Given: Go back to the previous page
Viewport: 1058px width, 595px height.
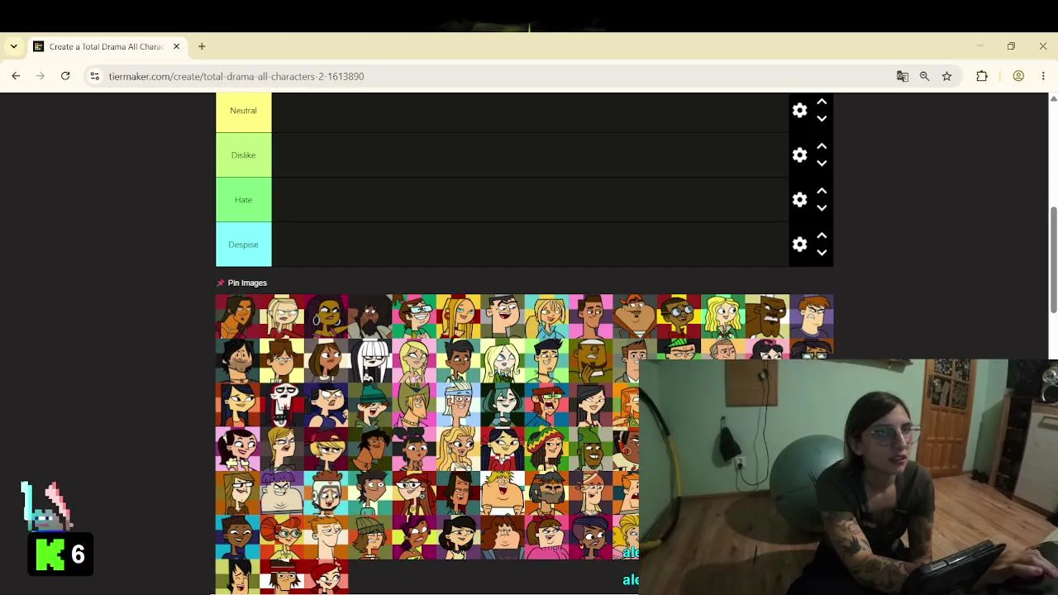Looking at the screenshot, I should 16,76.
